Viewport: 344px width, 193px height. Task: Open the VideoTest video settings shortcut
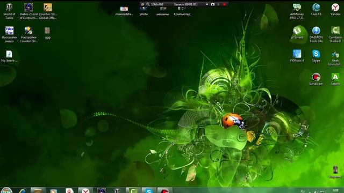(x=9, y=34)
